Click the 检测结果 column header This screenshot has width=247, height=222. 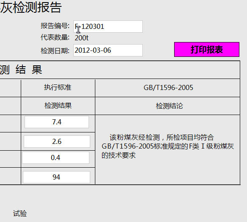(58, 106)
